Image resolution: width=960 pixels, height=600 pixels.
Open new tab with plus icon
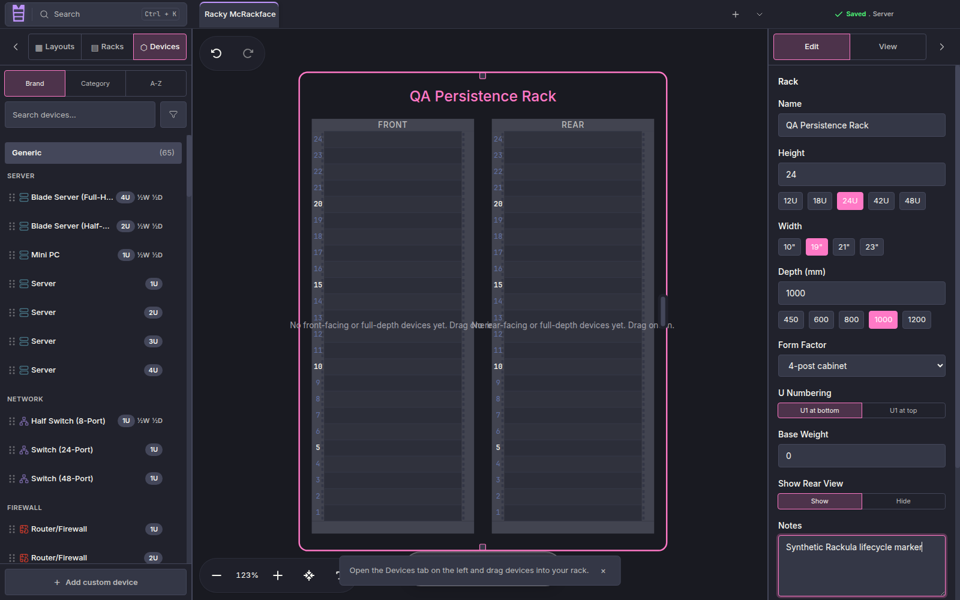736,14
